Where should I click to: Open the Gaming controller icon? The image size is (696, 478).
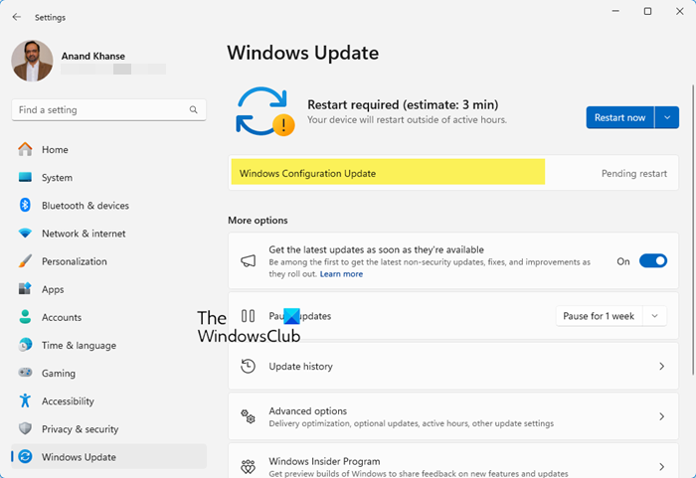(x=25, y=374)
